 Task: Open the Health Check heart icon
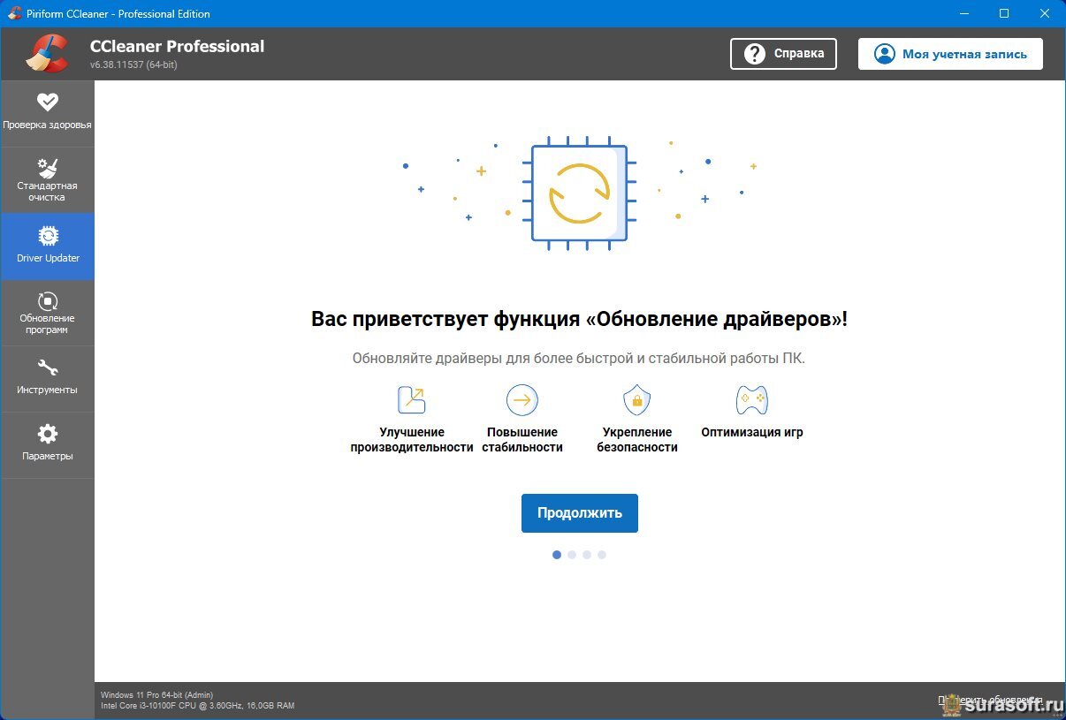[x=47, y=102]
